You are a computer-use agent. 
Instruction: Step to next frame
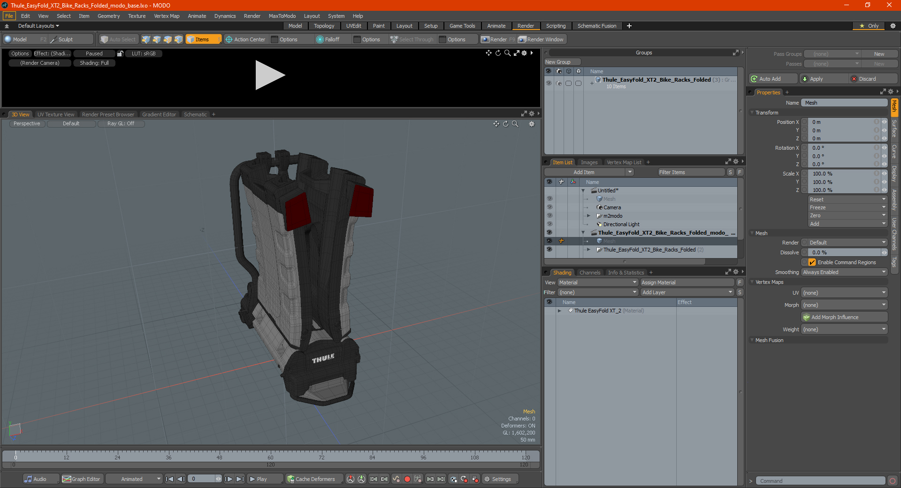[x=229, y=479]
